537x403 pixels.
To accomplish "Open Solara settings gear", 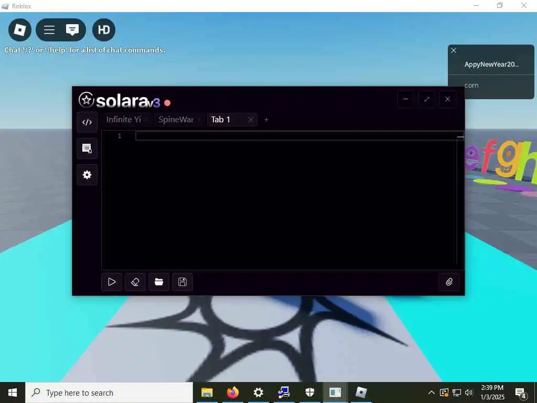I will click(x=87, y=175).
